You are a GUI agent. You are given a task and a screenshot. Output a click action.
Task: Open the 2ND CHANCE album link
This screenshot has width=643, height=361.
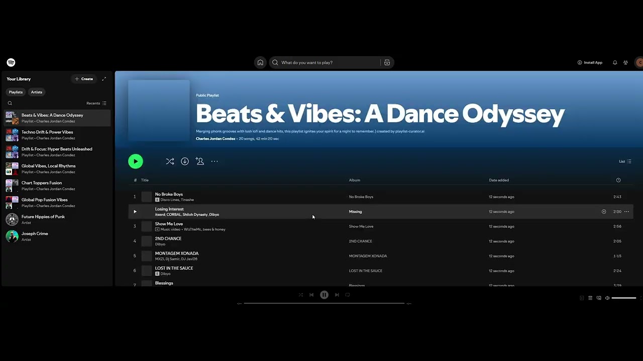click(x=361, y=241)
